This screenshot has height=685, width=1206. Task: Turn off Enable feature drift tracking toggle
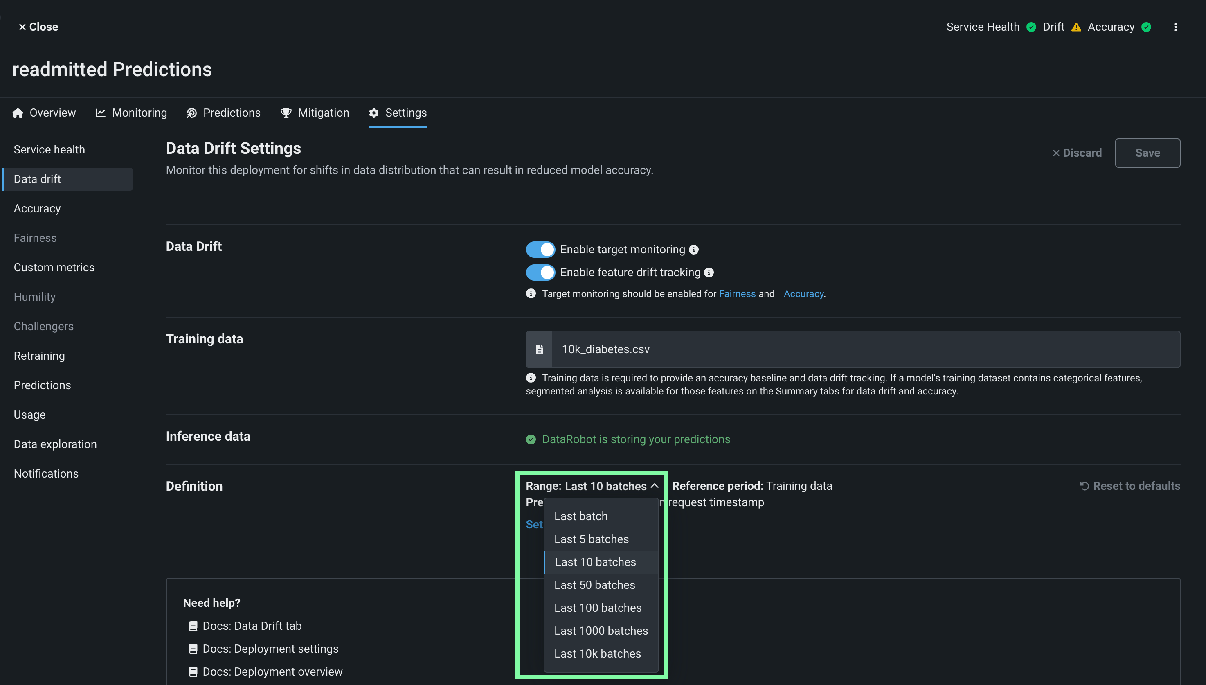click(540, 273)
